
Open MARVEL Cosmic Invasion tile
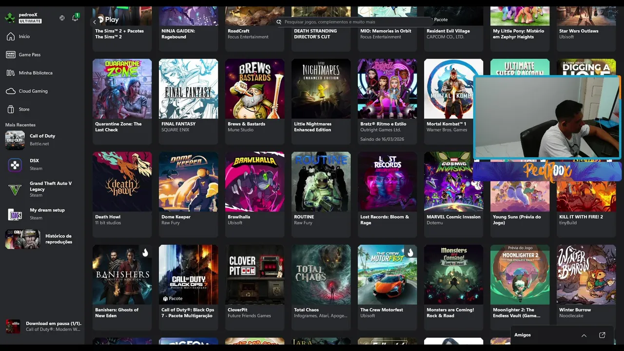coord(454,194)
